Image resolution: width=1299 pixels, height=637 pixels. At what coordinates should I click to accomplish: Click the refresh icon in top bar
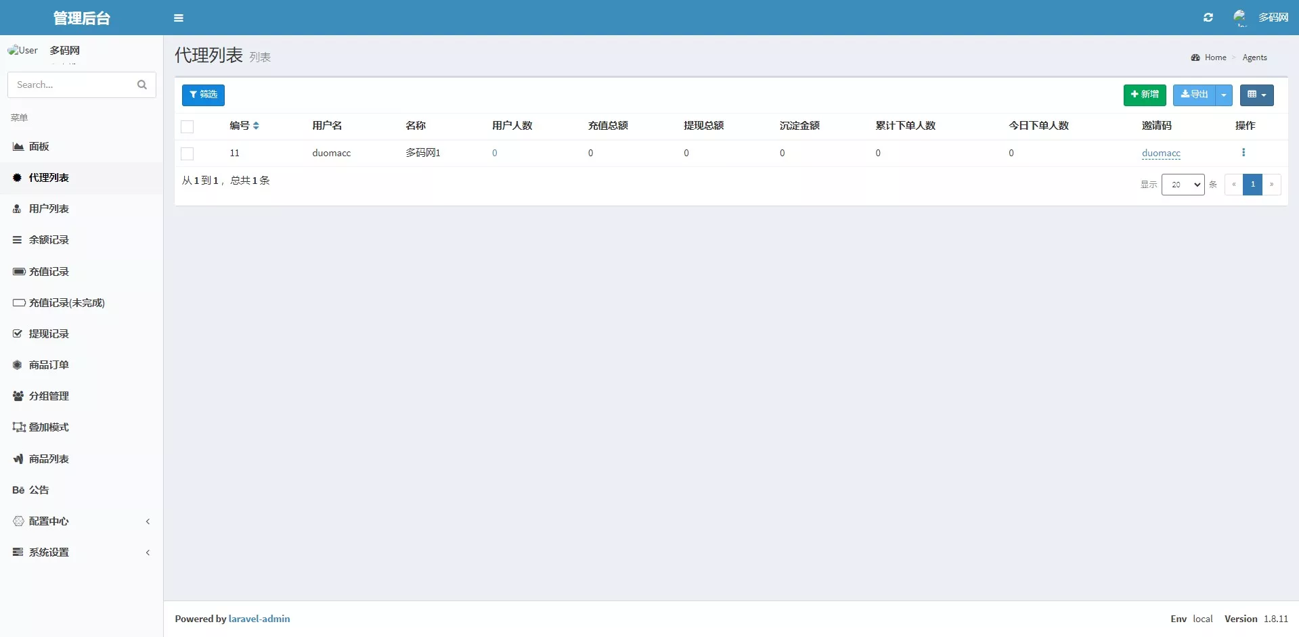pos(1208,18)
